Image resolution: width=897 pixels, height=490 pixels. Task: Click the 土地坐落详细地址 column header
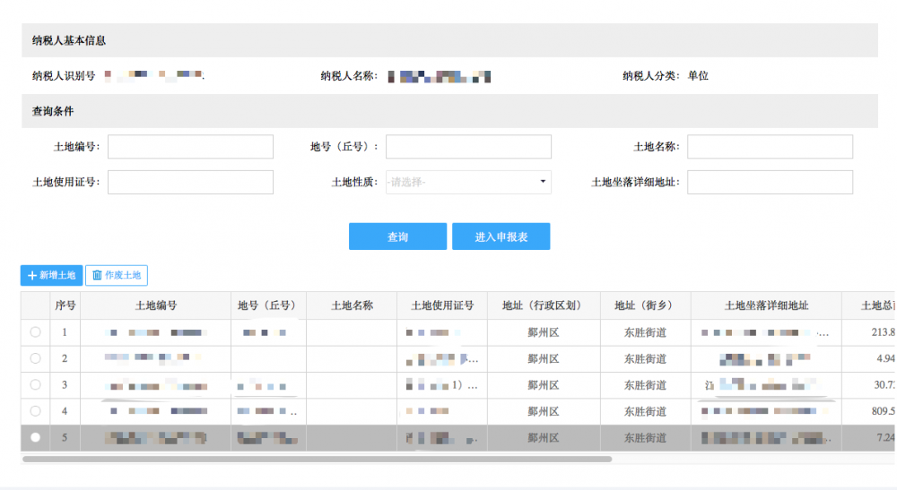[x=766, y=305]
